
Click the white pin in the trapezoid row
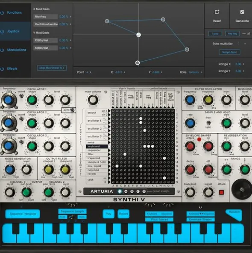[164, 158]
